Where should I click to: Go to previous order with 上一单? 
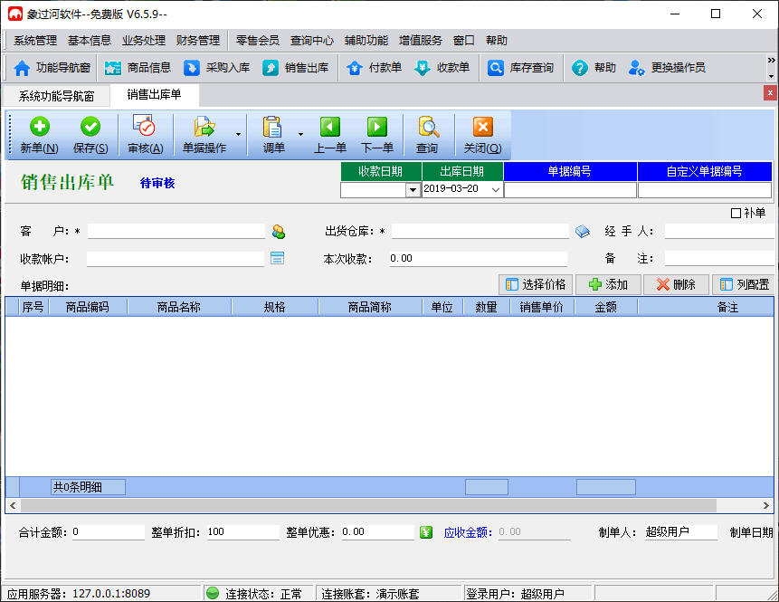point(330,135)
